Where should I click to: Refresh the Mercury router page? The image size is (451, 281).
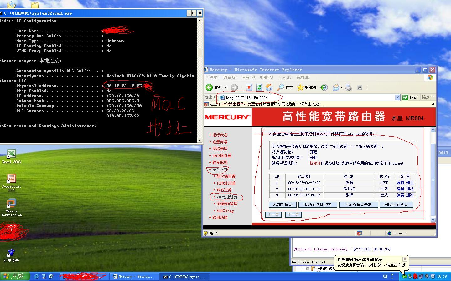click(x=259, y=87)
